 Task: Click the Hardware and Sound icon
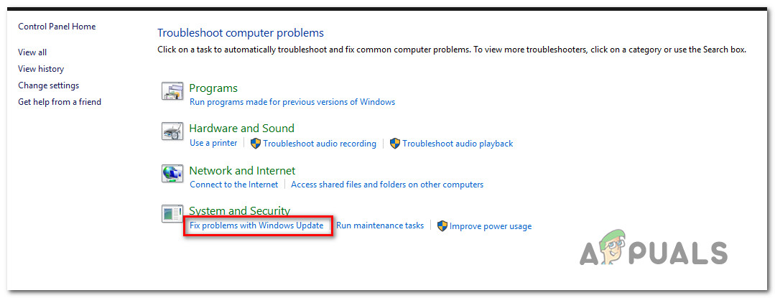[172, 132]
